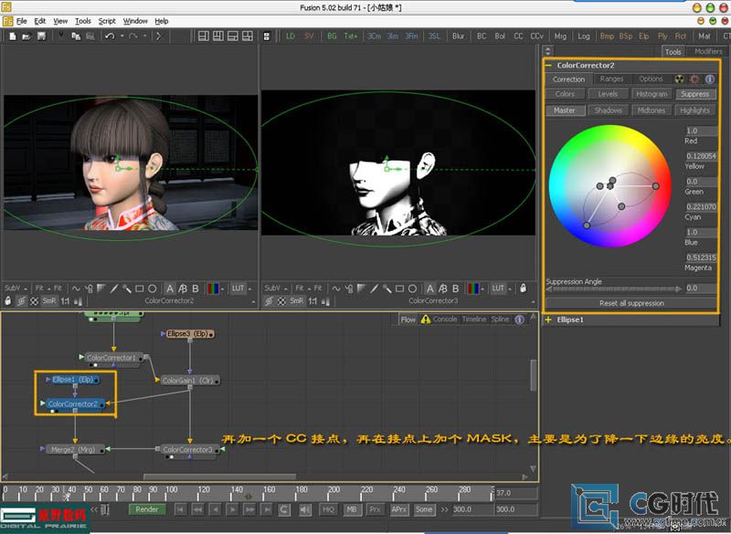
Task: Click the radioactive icon in ColorCorrector2 panel
Action: [679, 79]
